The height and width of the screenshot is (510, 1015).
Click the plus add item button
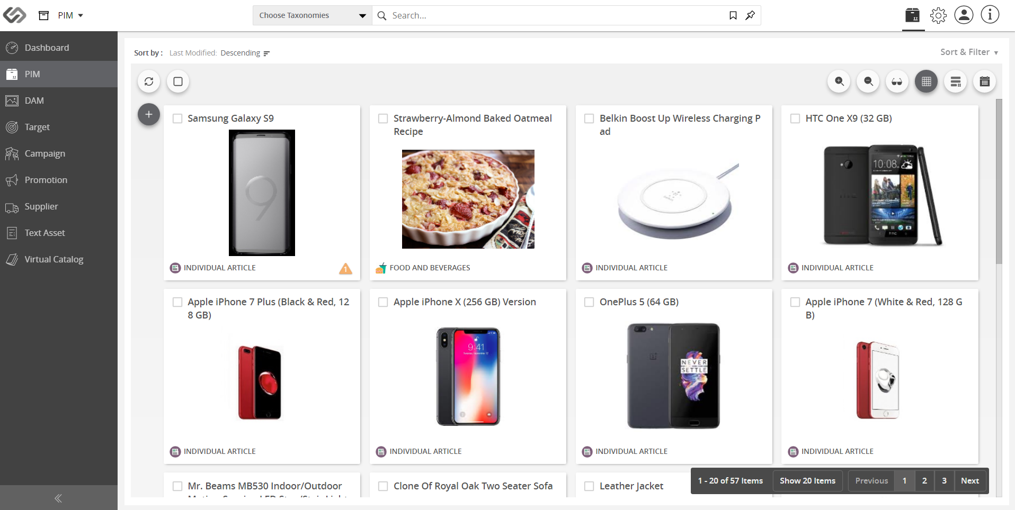click(149, 114)
